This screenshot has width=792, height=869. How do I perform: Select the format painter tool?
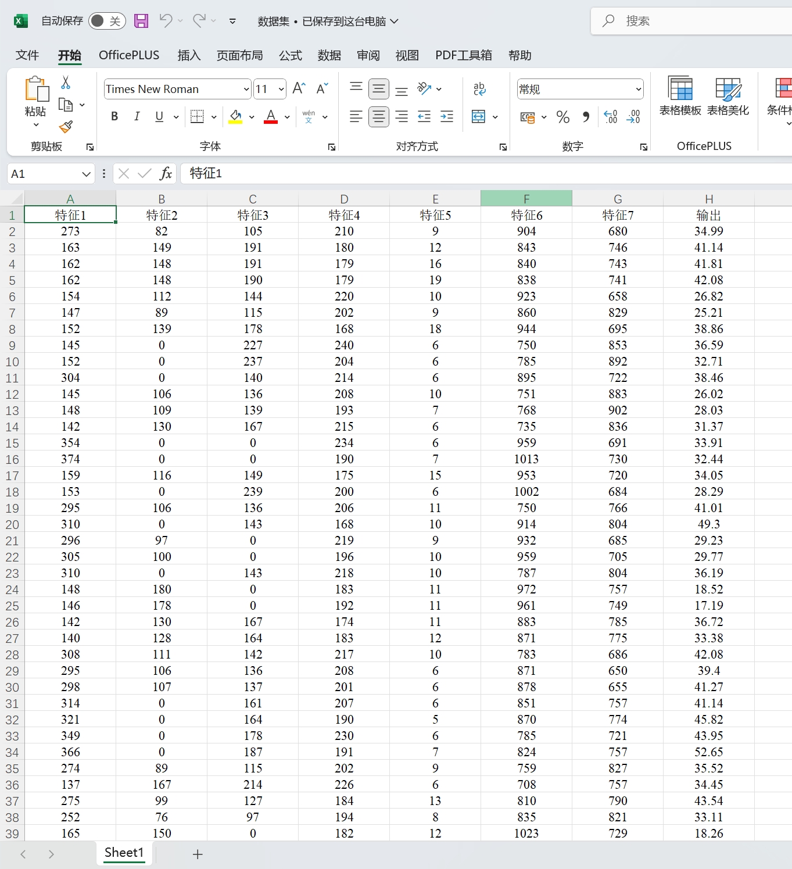[65, 127]
